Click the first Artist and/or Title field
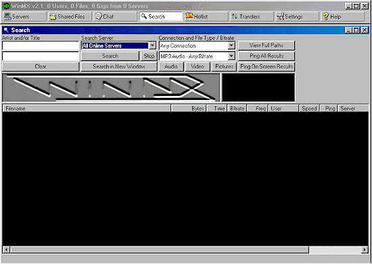Image resolution: width=372 pixels, height=264 pixels. pyautogui.click(x=41, y=46)
